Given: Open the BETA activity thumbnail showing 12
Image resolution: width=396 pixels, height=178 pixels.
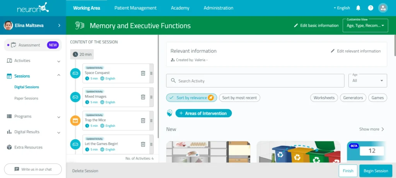Looking at the screenshot, I should (367, 152).
